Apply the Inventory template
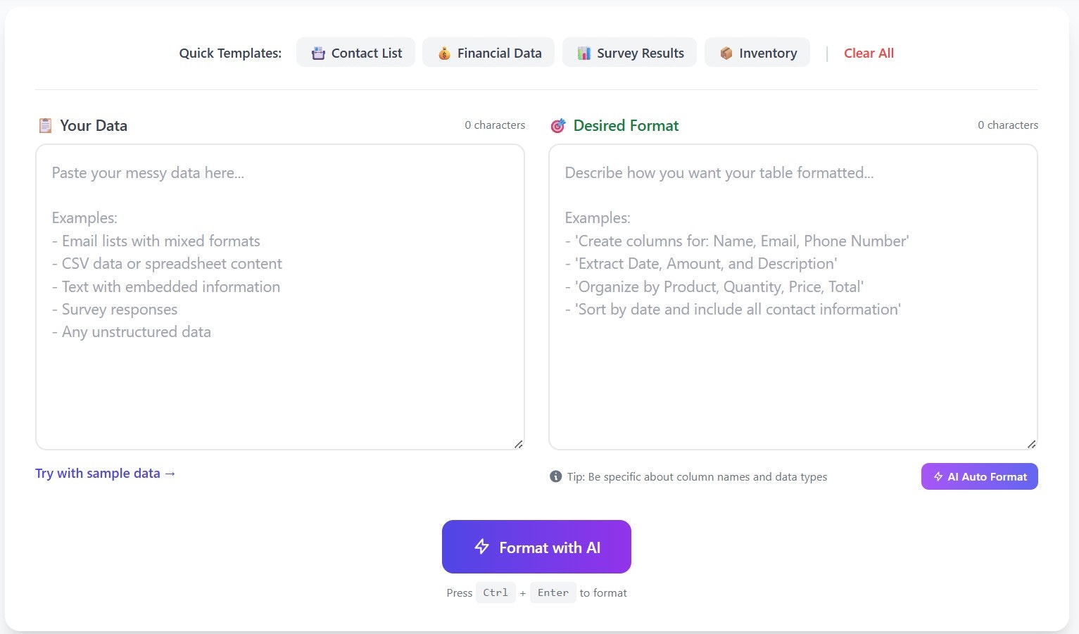The height and width of the screenshot is (634, 1079). pyautogui.click(x=757, y=53)
